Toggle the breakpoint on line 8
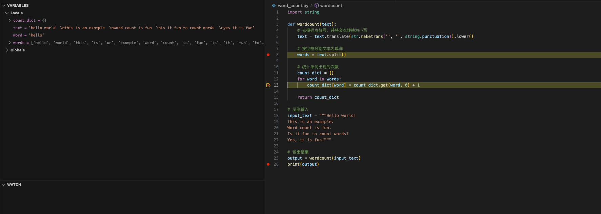Viewport: 601px width, 214px height. pos(268,55)
